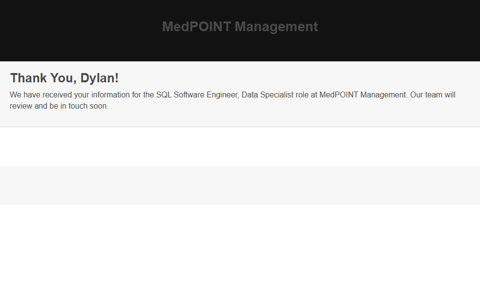Click the blank white area at page bottom
The height and width of the screenshot is (283, 480).
click(240, 244)
